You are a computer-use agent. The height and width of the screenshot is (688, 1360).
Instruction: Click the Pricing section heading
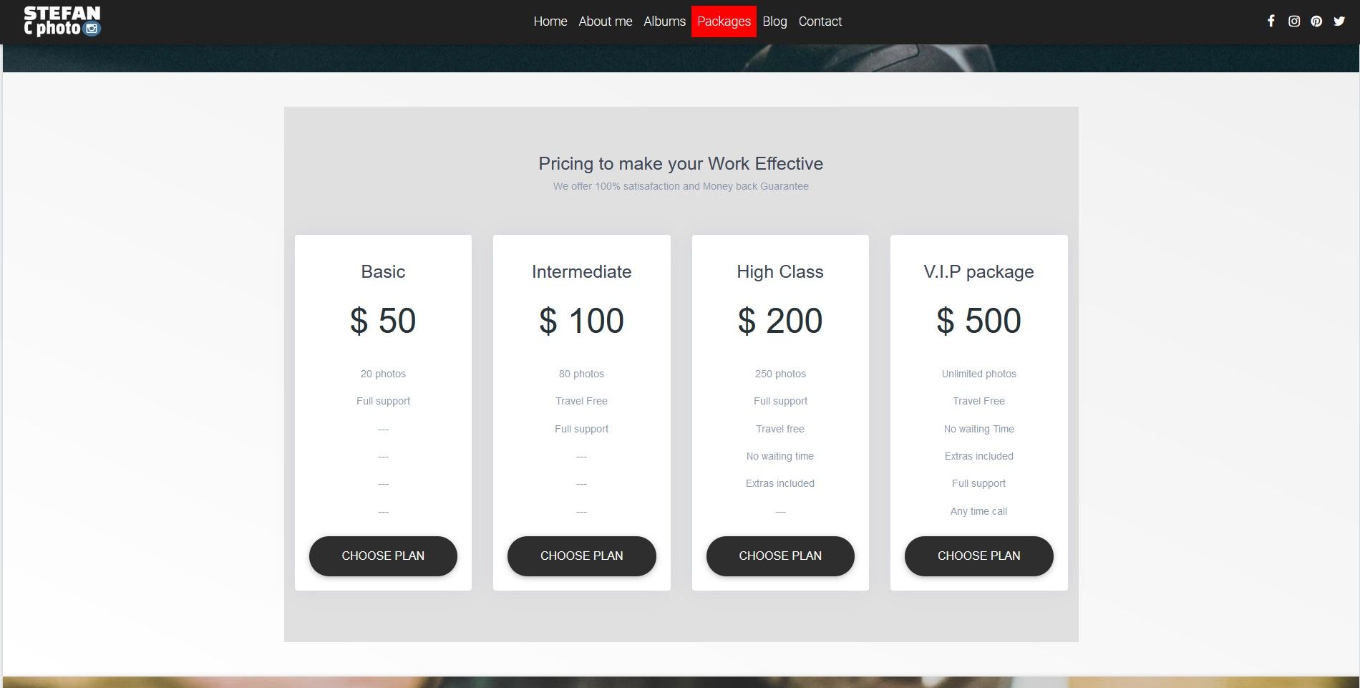[681, 164]
